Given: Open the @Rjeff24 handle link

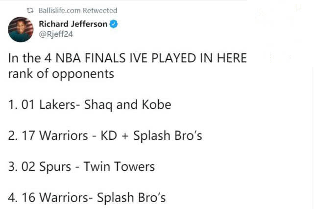Looking at the screenshot, I should [x=56, y=34].
